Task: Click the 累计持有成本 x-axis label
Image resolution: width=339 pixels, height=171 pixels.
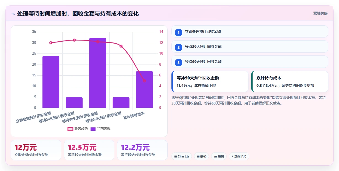Action: [x=134, y=116]
